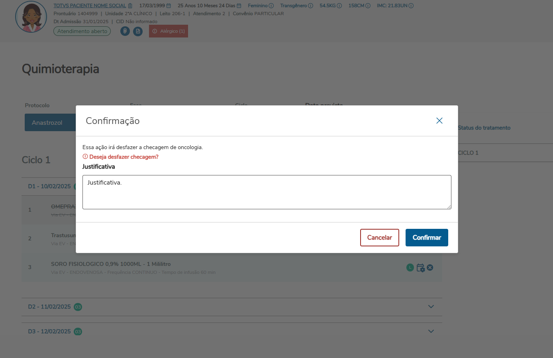Image resolution: width=553 pixels, height=358 pixels.
Task: Show info for the Feminino field
Action: [271, 6]
